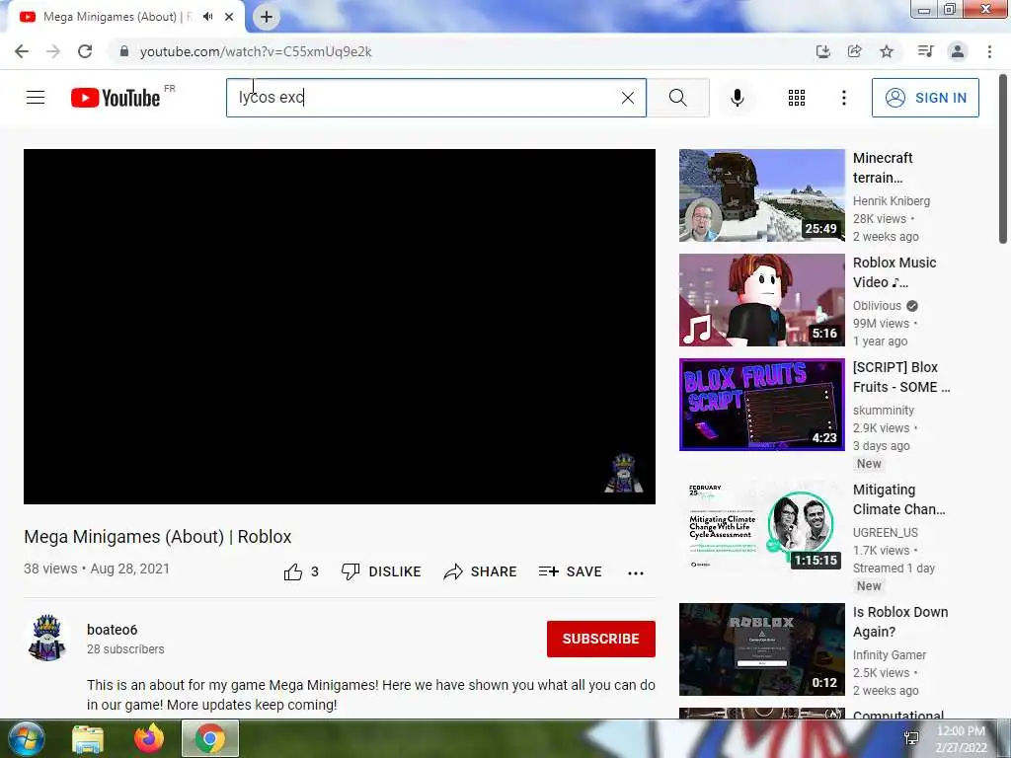1011x758 pixels.
Task: Open the Blox Fruits Script thumbnail
Action: pos(761,404)
